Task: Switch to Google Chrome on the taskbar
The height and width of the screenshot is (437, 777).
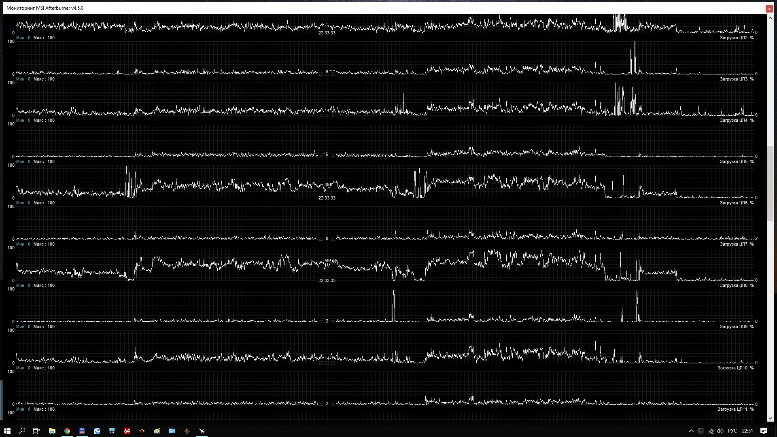Action: pos(67,431)
